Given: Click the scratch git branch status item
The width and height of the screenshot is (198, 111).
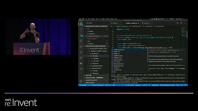Looking at the screenshot, I should (x=83, y=85).
